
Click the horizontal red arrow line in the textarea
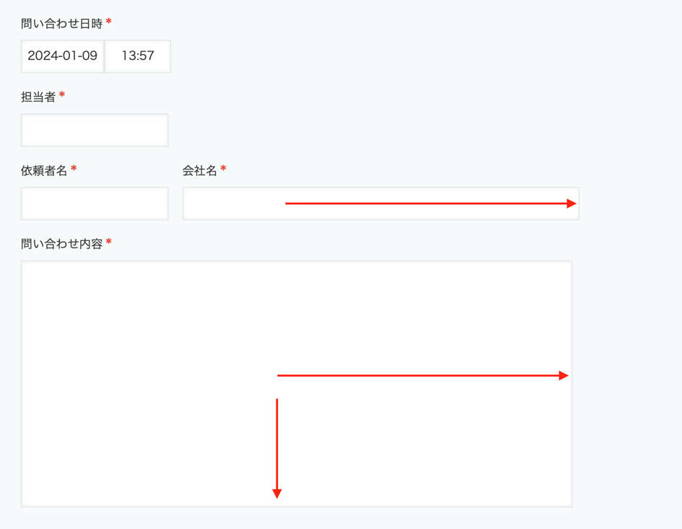pos(419,375)
